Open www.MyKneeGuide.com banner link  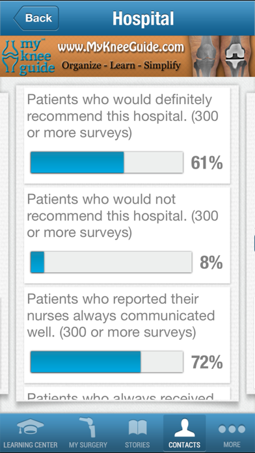[x=121, y=47]
